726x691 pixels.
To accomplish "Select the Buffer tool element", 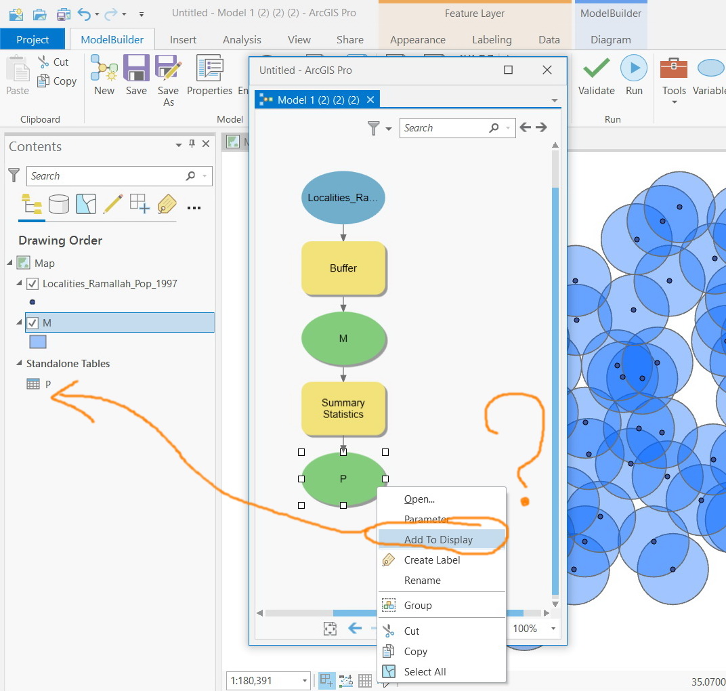I will click(x=343, y=268).
